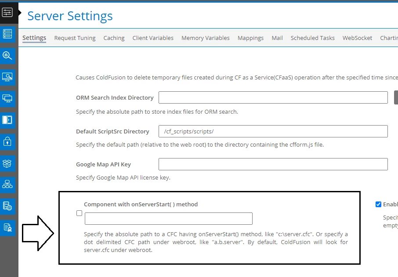Open the padlock Security sidebar icon
Screen dimensions: 398x277
click(7, 141)
